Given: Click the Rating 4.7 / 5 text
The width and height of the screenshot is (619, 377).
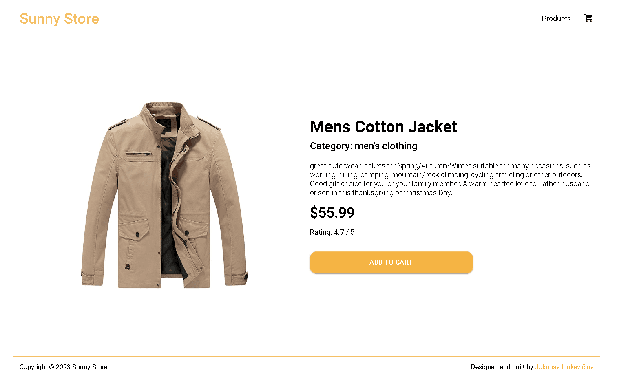Looking at the screenshot, I should click(332, 232).
